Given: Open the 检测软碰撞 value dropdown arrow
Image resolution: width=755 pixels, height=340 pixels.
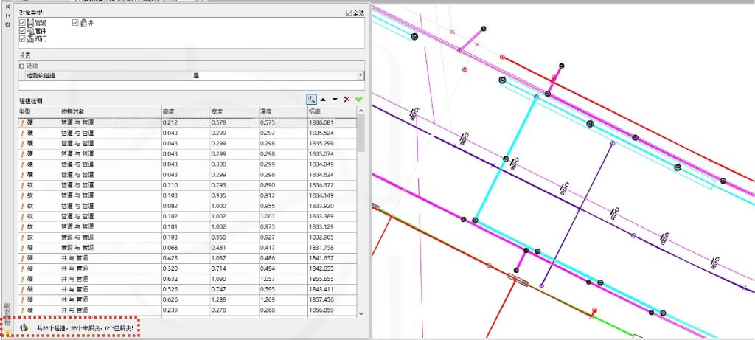Looking at the screenshot, I should [361, 76].
